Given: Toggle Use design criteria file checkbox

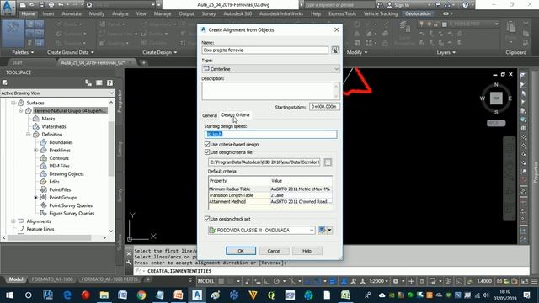Looking at the screenshot, I should click(x=207, y=152).
